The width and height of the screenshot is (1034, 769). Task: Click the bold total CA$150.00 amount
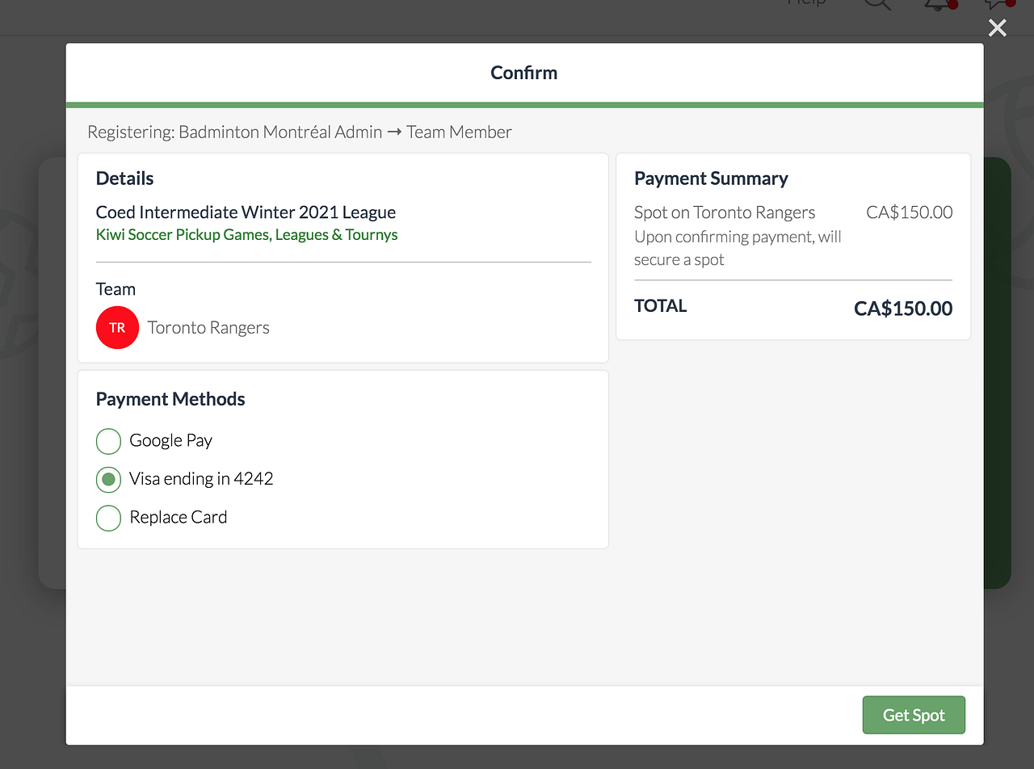[x=902, y=309]
